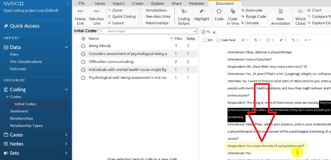Open the Coding Stripes tool
331x160 pixels.
184,12
